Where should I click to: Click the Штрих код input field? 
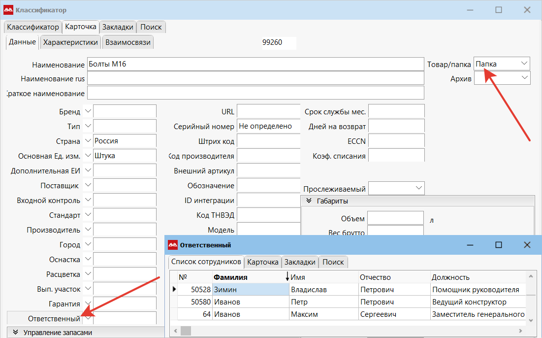268,141
